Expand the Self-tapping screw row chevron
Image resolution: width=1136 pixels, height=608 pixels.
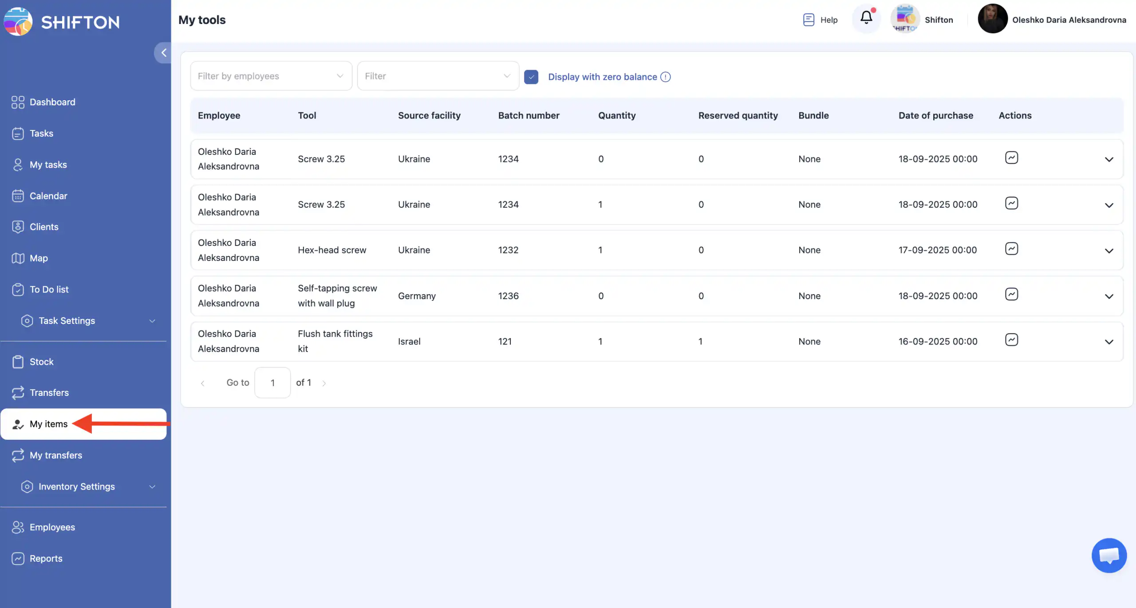coord(1108,296)
